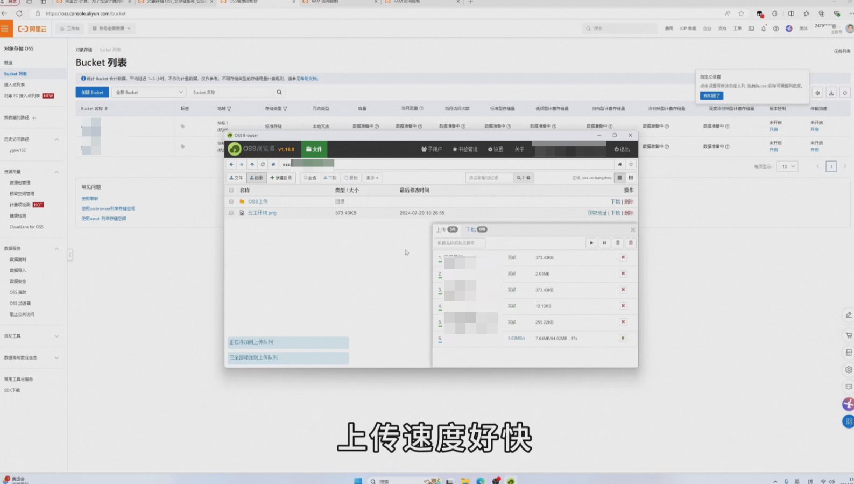
Task: Open the 账号全部资源 dropdown in top bar
Action: 111,29
